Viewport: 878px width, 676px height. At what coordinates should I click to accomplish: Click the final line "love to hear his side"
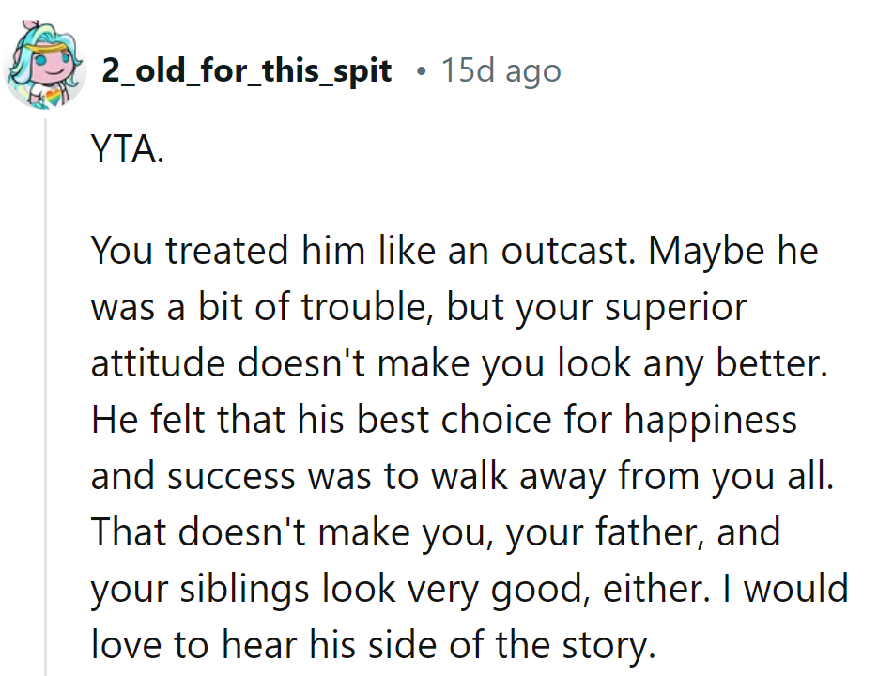371,646
